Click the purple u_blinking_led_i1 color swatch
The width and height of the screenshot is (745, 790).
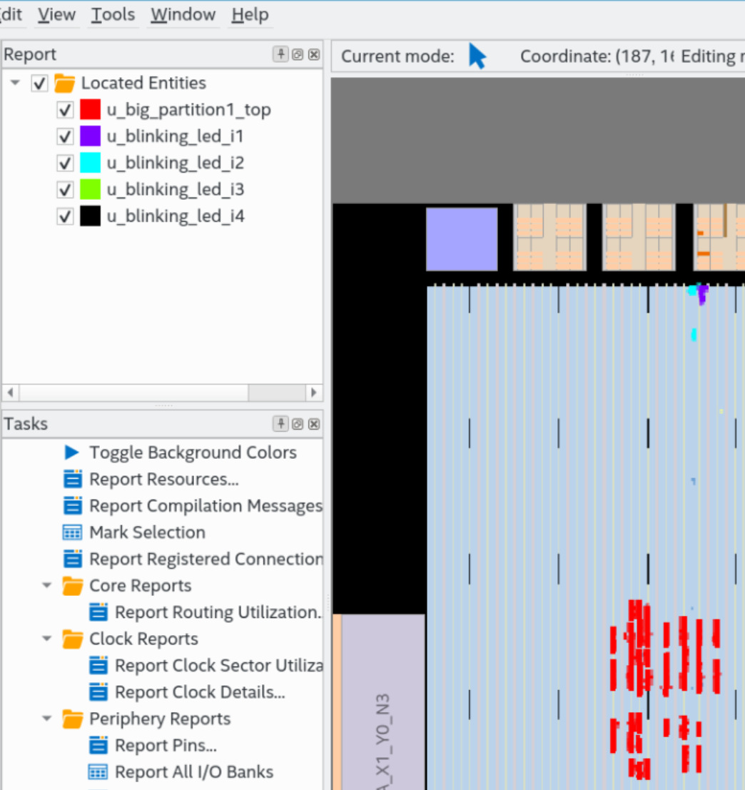(x=90, y=136)
